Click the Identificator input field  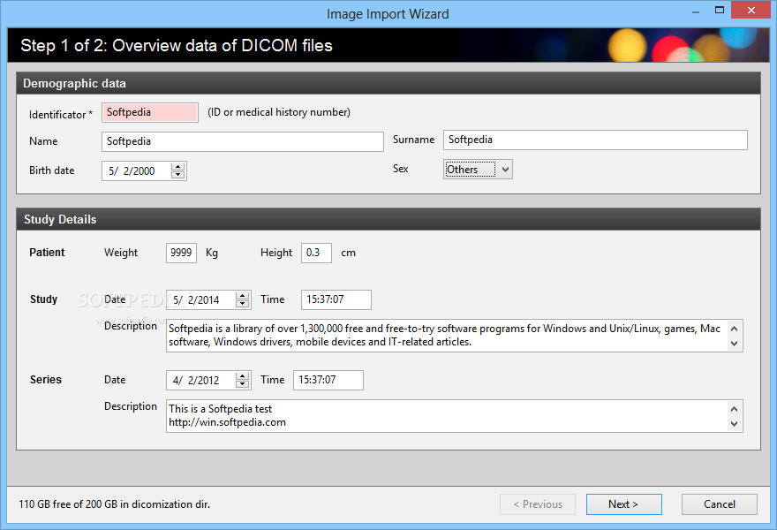pos(149,112)
